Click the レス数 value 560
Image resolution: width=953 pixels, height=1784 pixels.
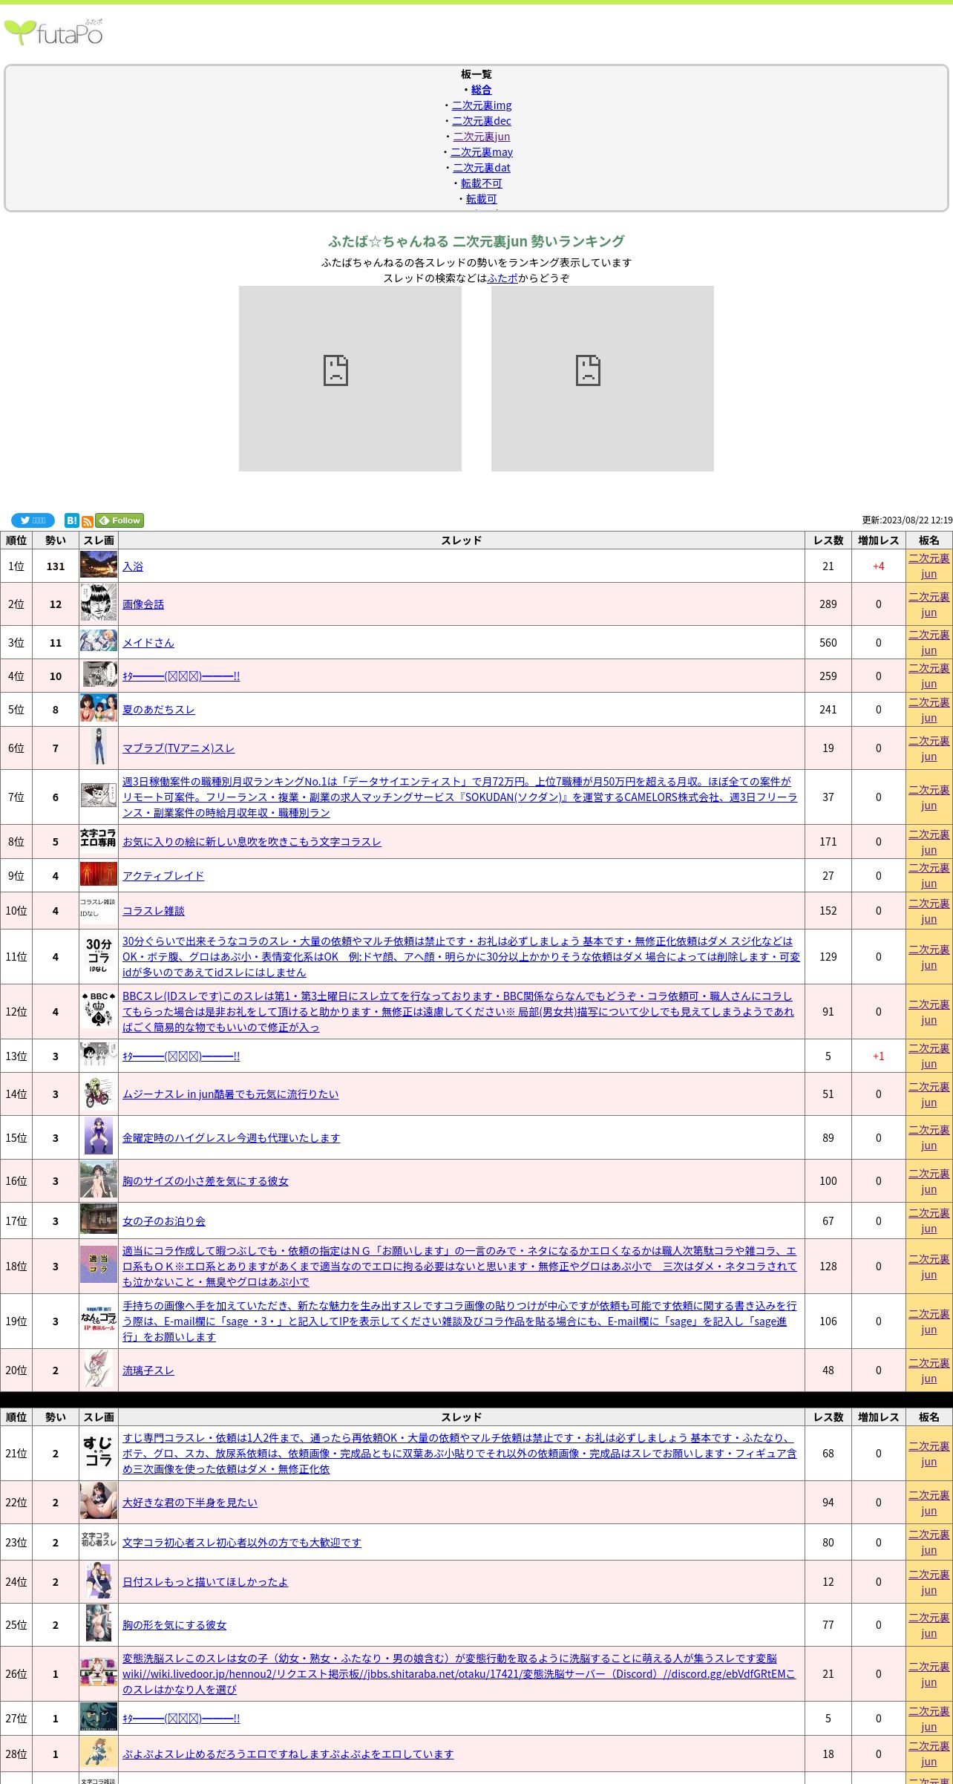coord(828,643)
